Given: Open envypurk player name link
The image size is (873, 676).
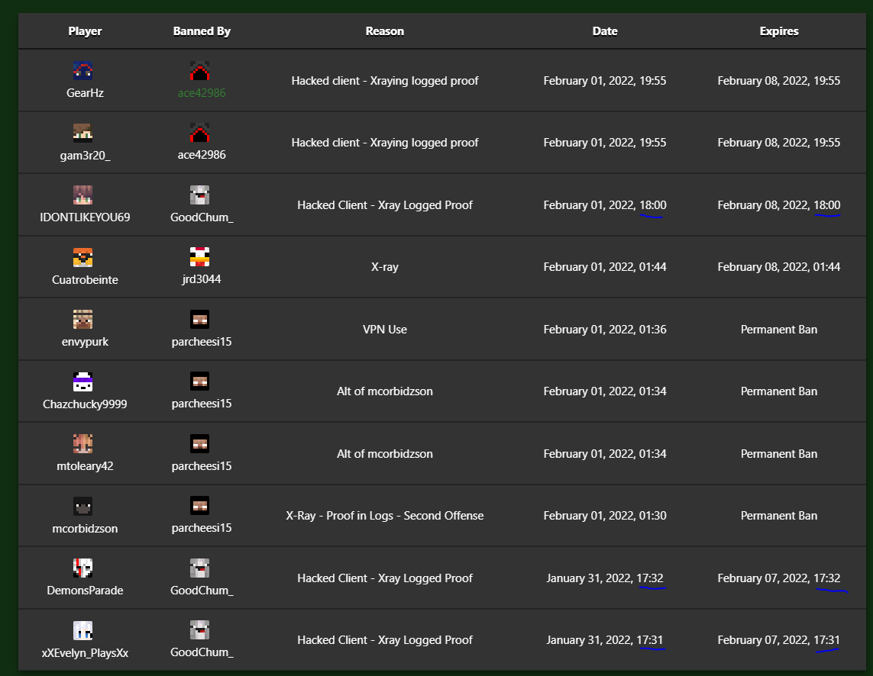Looking at the screenshot, I should [86, 342].
